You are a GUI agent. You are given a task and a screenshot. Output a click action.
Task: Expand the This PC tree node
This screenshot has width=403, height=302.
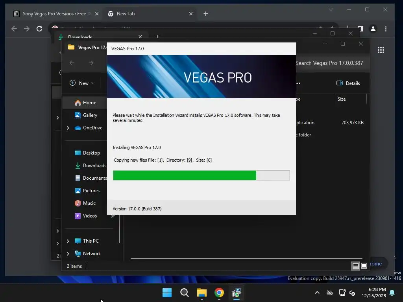point(68,241)
